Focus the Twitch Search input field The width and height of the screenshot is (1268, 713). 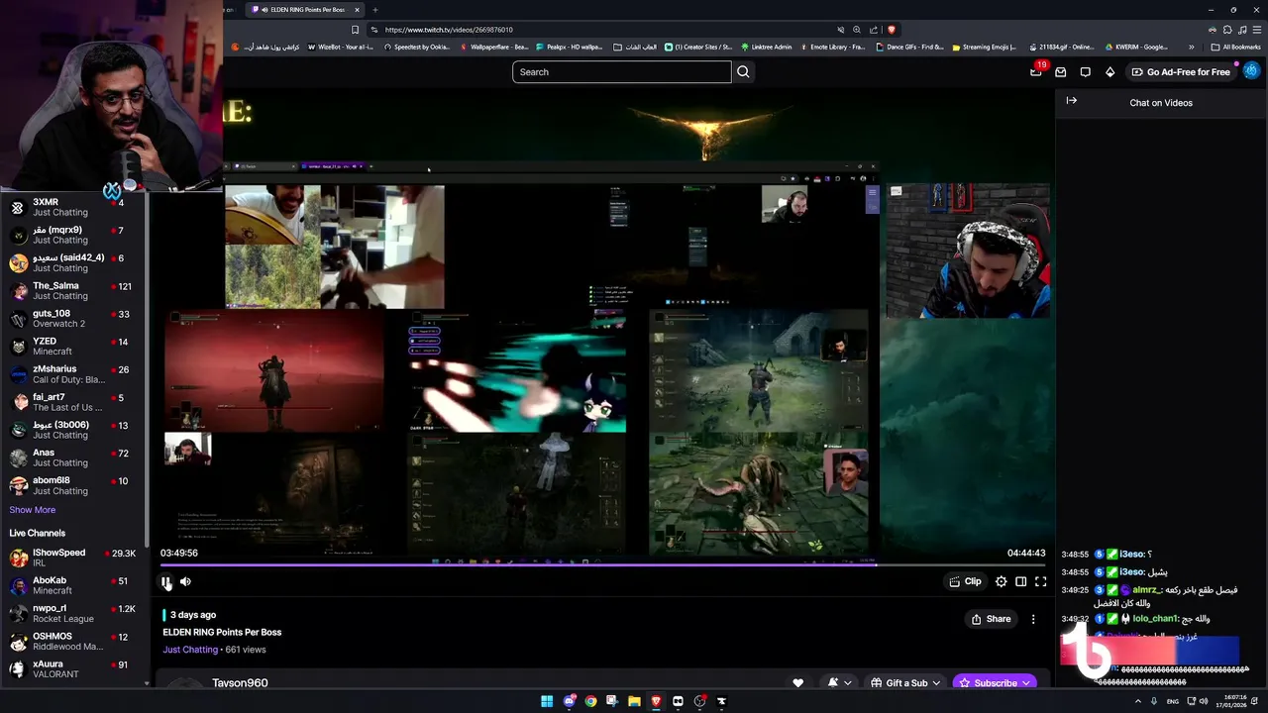[622, 71]
